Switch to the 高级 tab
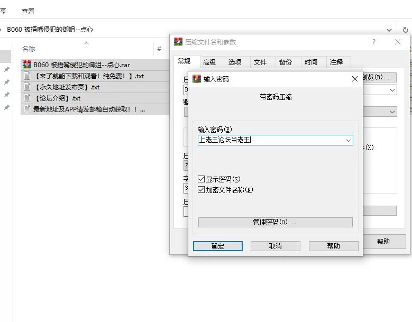Screen dimensions: 412x322 209,62
